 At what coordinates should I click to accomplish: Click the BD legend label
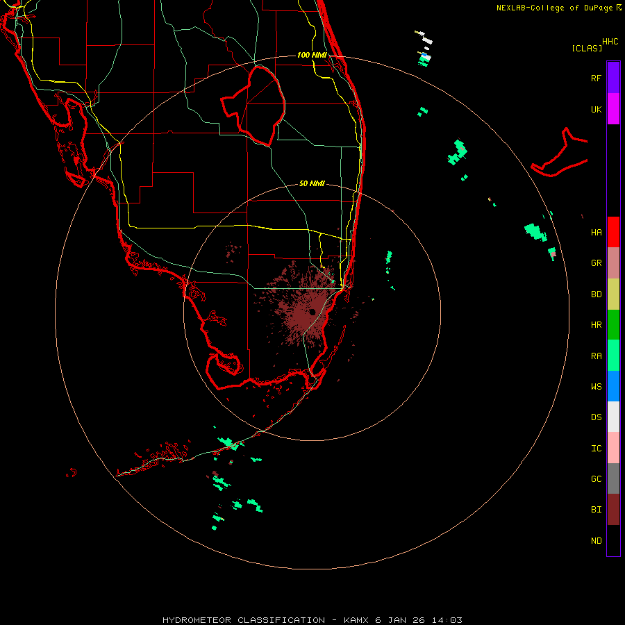[x=596, y=294]
